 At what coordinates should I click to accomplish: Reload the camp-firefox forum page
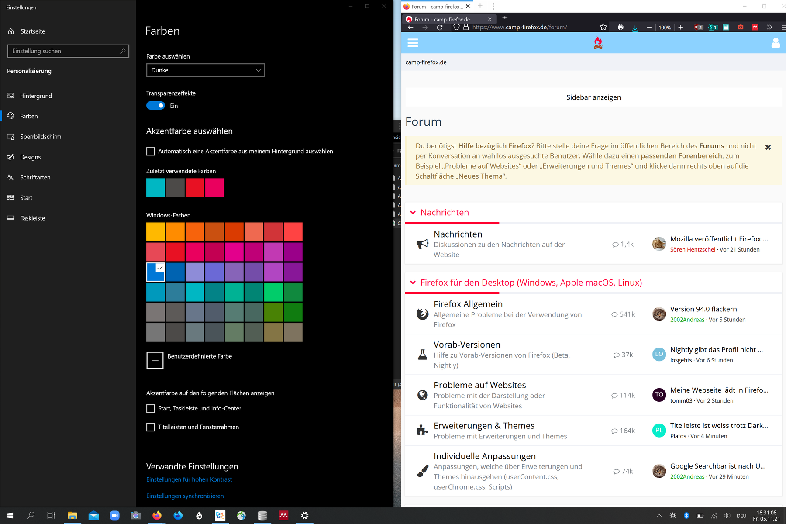tap(440, 27)
